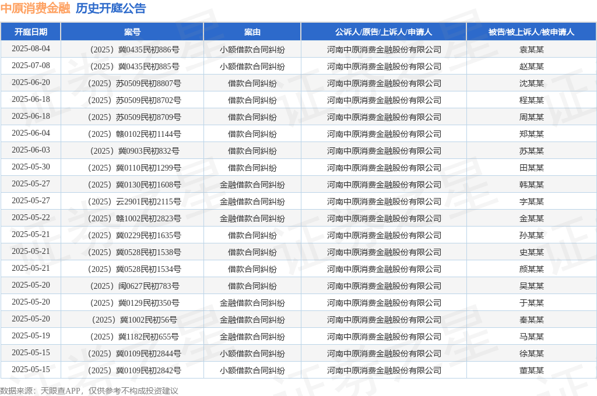The width and height of the screenshot is (597, 396).
Task: Click defendant 马某某
Action: [532, 337]
